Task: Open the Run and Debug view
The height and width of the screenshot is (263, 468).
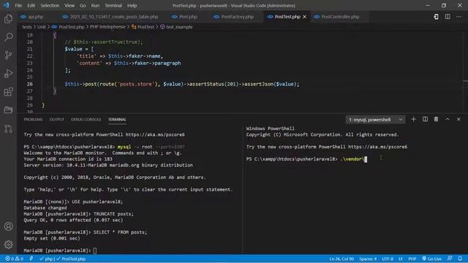Action: (8, 73)
